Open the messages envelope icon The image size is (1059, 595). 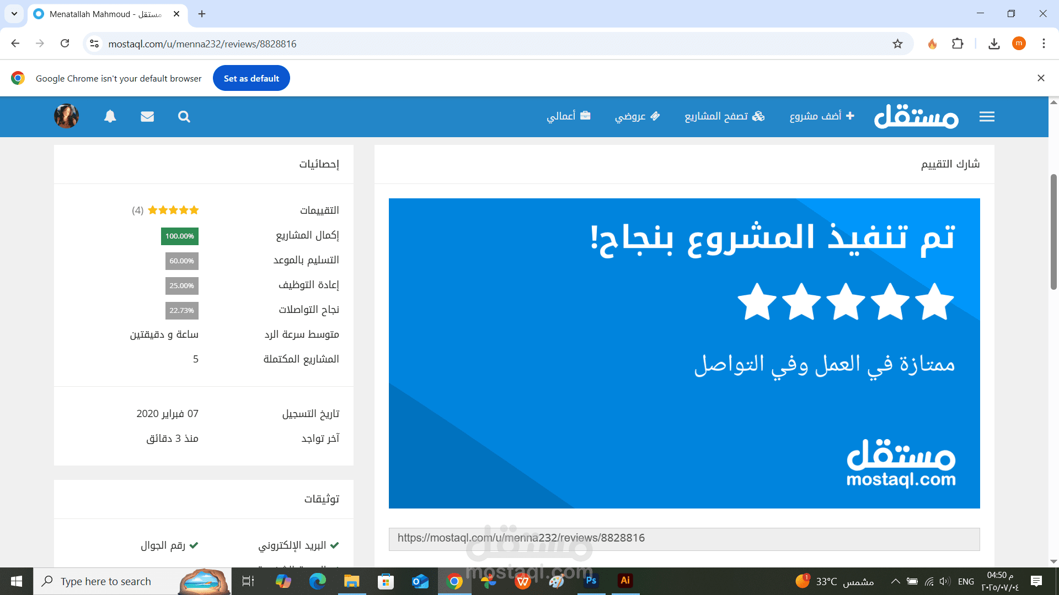point(147,116)
